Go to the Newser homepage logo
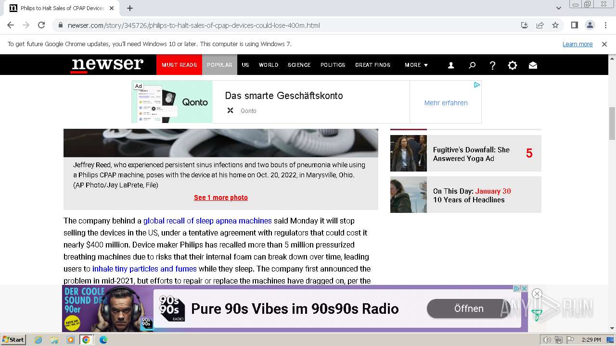616x346 pixels. (x=107, y=65)
